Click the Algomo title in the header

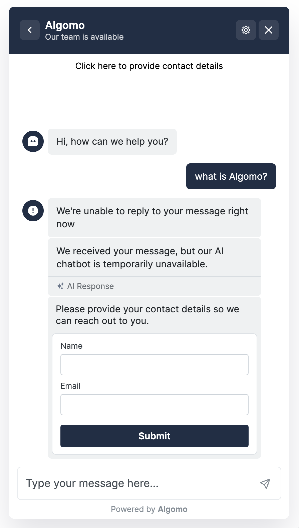pos(65,25)
